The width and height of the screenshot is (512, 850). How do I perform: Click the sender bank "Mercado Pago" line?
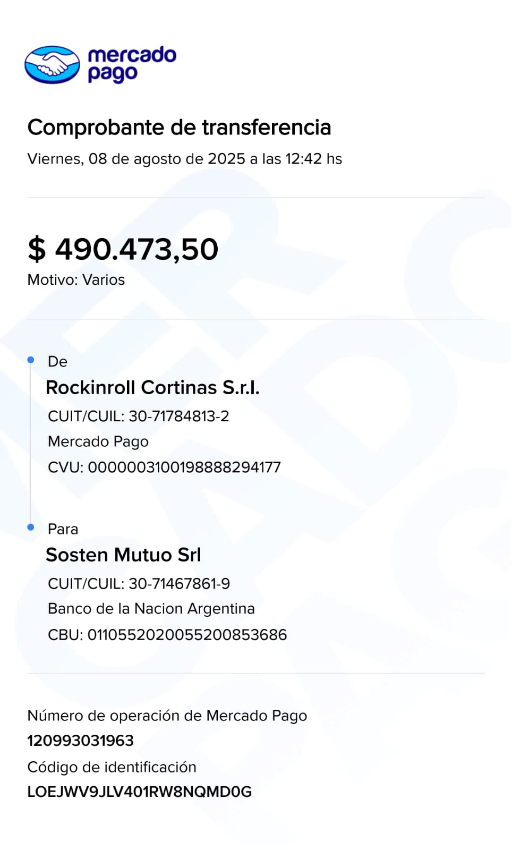coord(98,441)
